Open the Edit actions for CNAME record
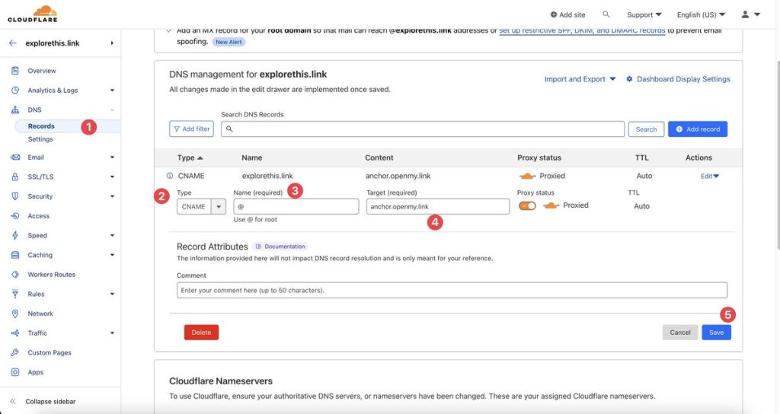This screenshot has width=780, height=414. tap(710, 176)
